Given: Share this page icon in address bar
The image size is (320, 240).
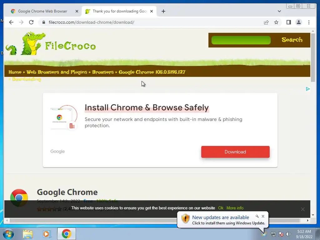Looking at the screenshot, I should pos(266,22).
